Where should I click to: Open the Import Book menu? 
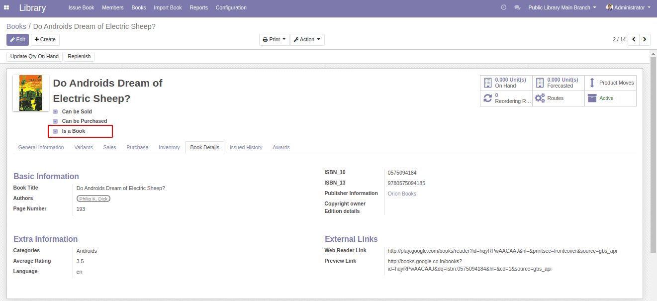pyautogui.click(x=168, y=7)
